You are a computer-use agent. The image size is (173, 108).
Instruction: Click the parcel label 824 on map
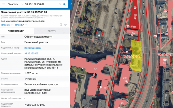[165, 60]
